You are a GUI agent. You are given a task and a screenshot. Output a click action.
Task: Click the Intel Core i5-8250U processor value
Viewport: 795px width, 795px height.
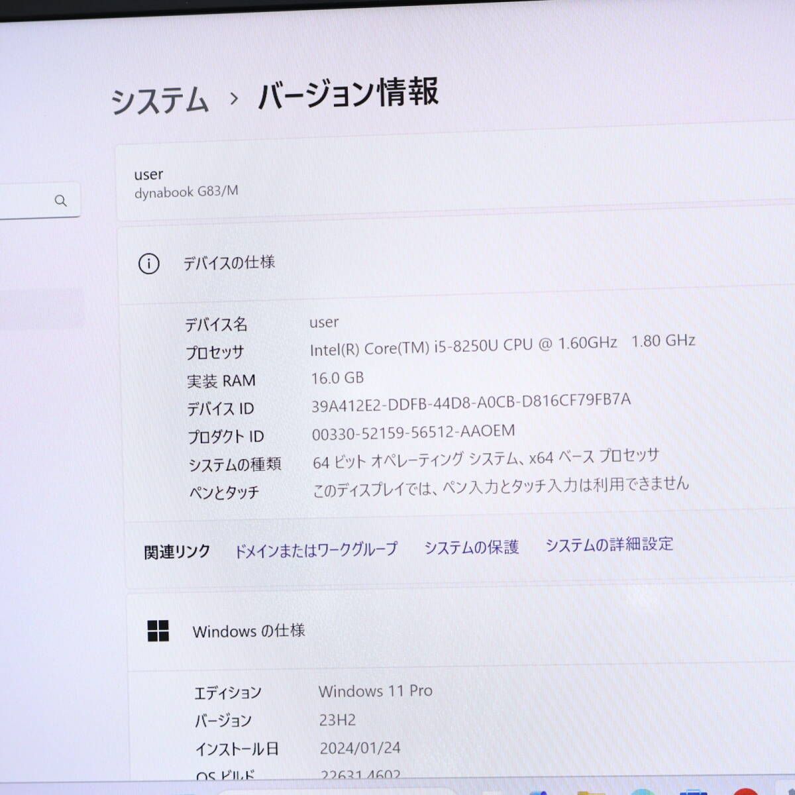(502, 344)
